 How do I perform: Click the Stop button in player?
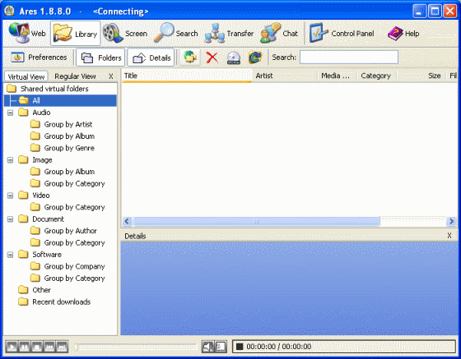(37, 347)
